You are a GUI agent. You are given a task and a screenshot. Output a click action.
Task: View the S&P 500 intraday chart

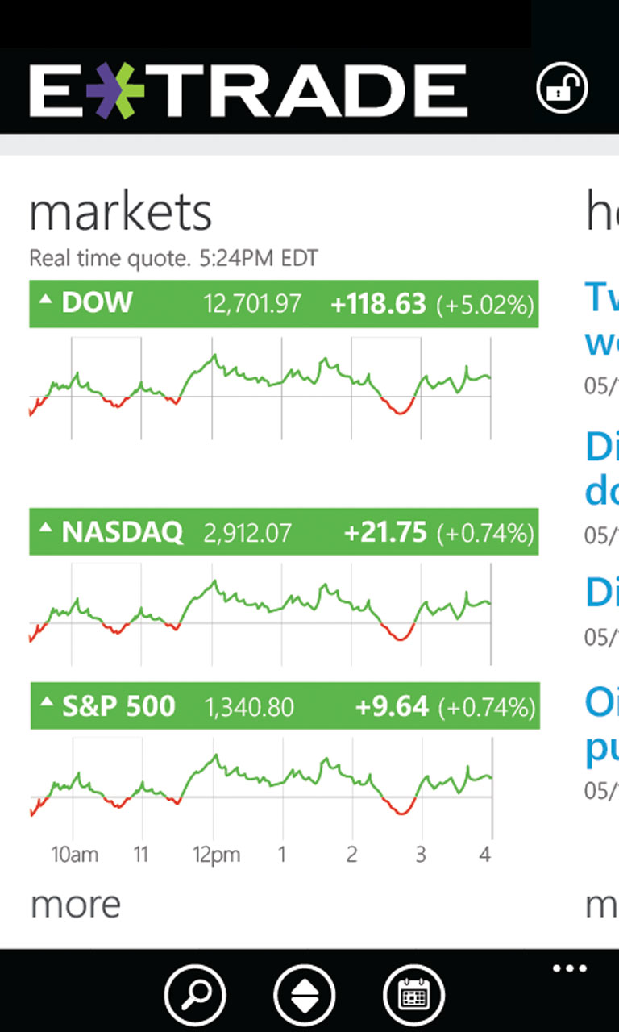260,786
